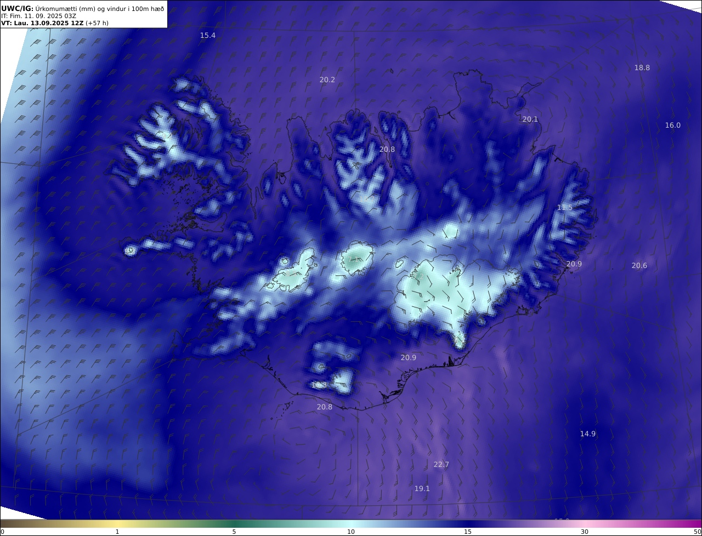Click the 'UWC/IG:' title text

tap(16, 8)
